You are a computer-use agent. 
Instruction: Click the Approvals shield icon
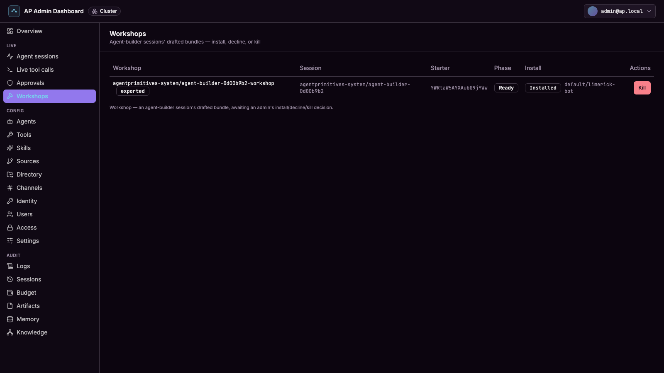[x=10, y=83]
